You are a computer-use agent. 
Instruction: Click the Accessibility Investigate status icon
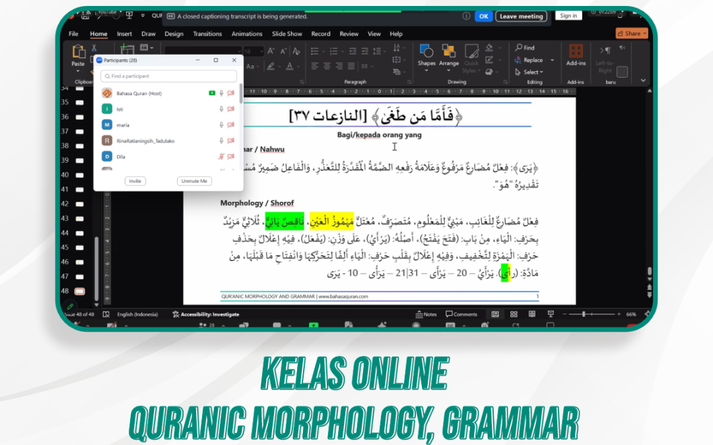[176, 314]
